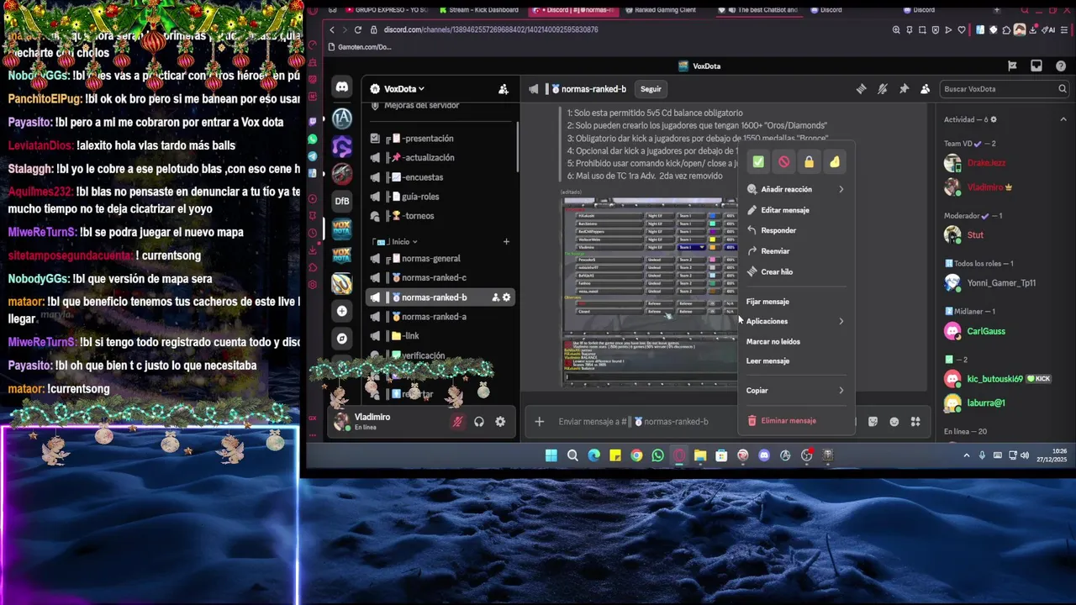Click plus to create channel in Inicio

point(506,242)
